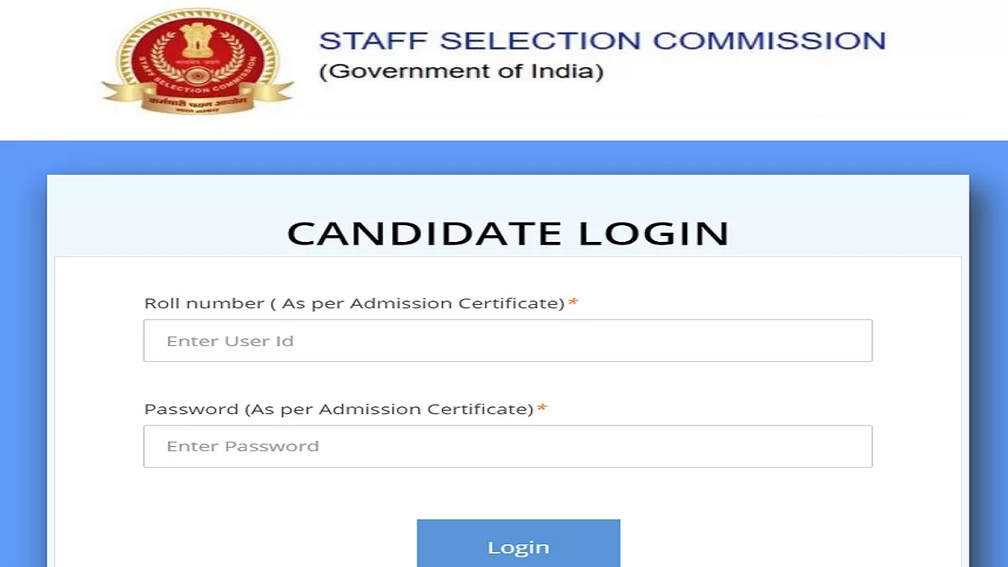Viewport: 1008px width, 567px height.
Task: Click the Staff Selection Commission round logo
Action: (198, 60)
